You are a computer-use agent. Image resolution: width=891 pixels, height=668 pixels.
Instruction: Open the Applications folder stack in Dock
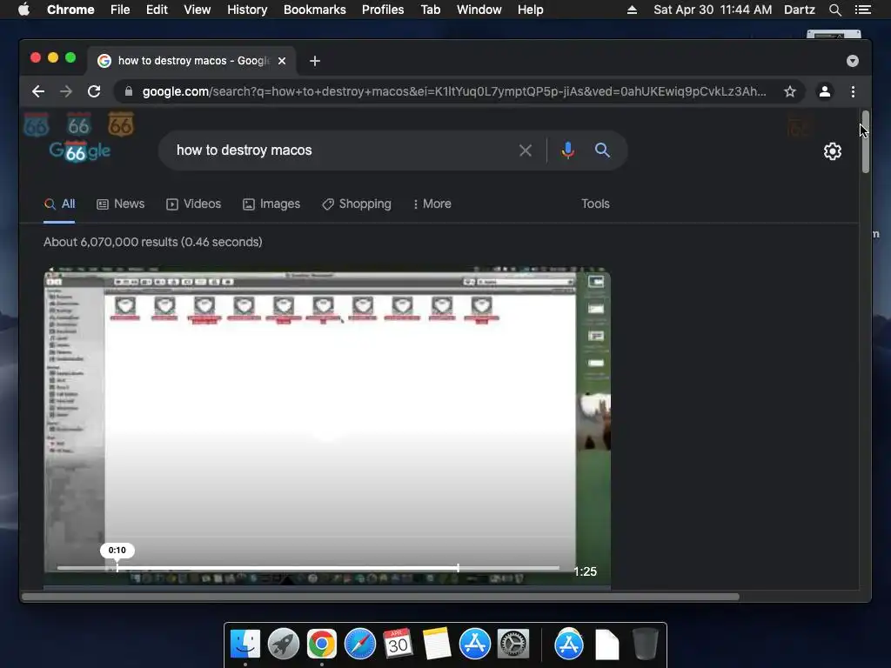569,645
